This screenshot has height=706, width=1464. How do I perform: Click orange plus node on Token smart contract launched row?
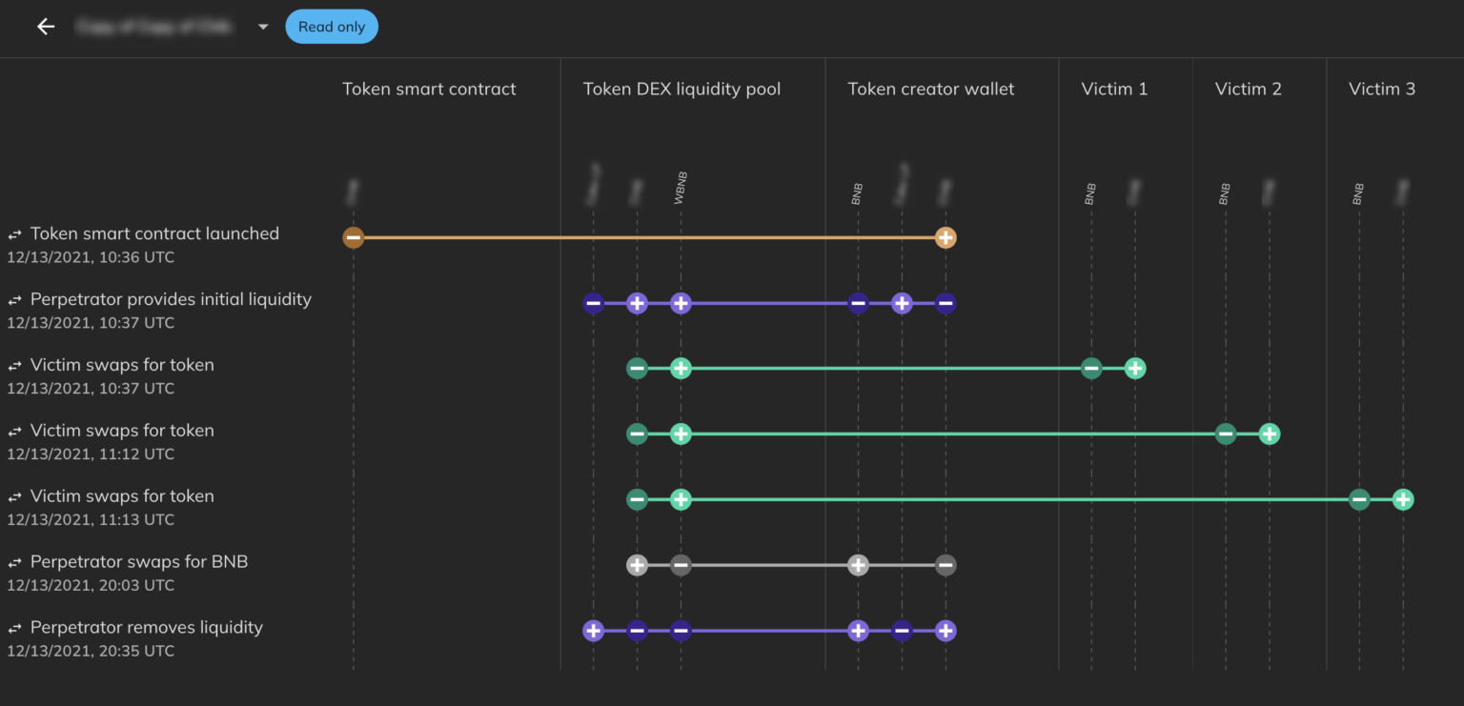945,238
